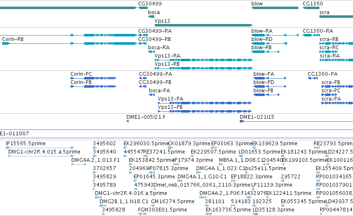Viewport: 353px width, 216px height.
Task: Select the CG1360-RA transcript label
Action: (x=318, y=31)
